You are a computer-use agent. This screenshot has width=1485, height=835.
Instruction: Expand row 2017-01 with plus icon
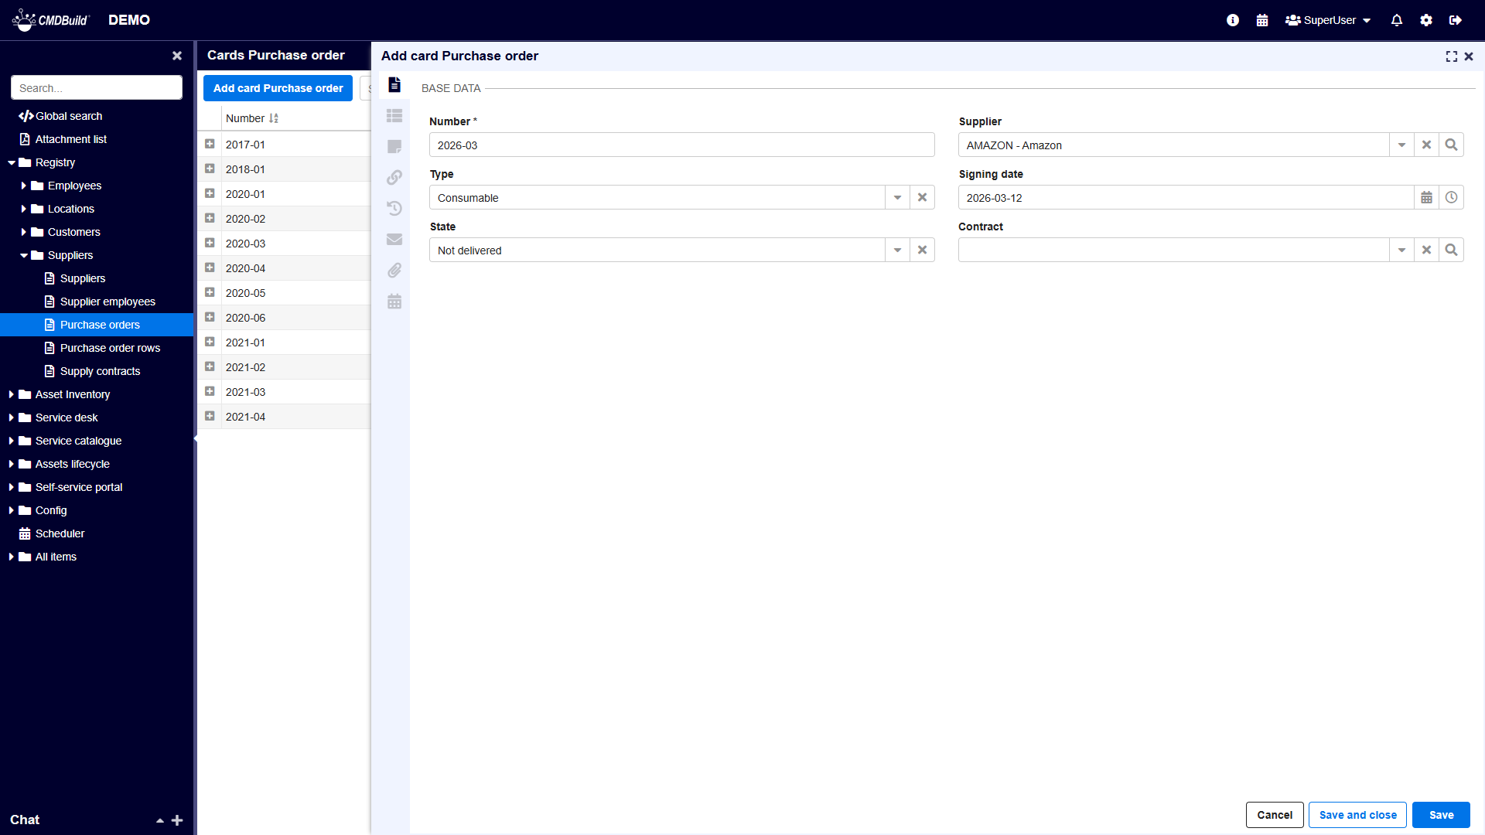210,145
